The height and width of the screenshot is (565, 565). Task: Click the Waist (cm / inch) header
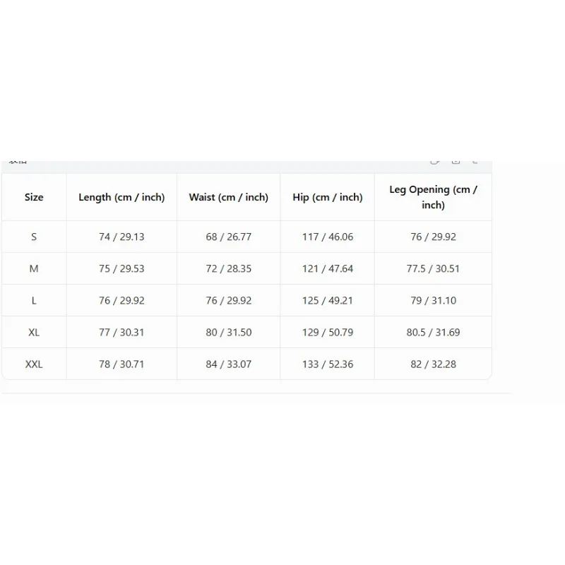228,197
